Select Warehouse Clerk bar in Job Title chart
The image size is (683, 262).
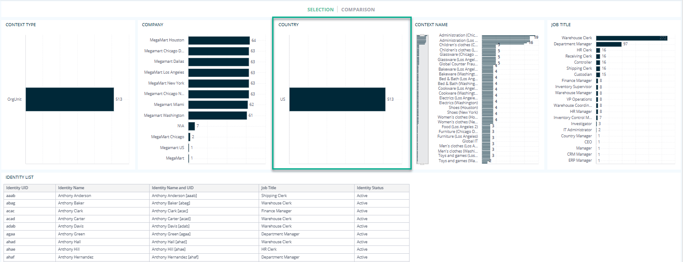[632, 38]
